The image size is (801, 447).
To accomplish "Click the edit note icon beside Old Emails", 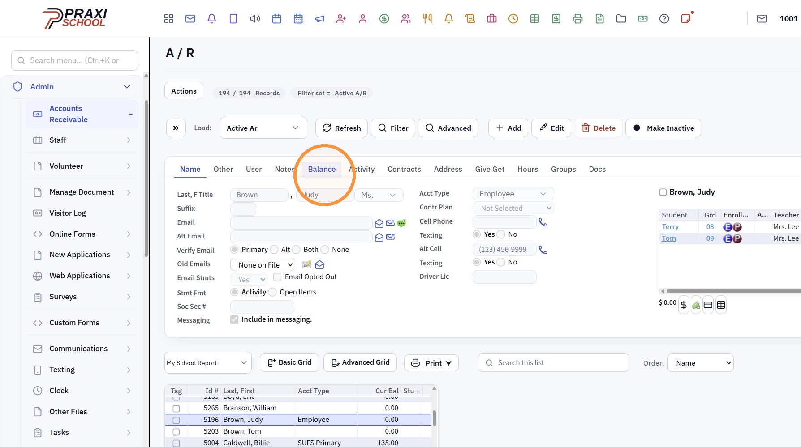I will coord(307,265).
